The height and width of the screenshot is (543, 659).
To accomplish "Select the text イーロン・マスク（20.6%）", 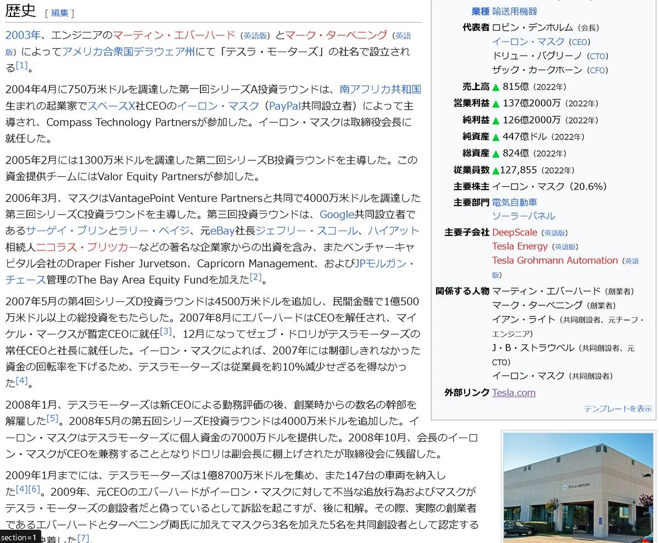I will pyautogui.click(x=550, y=186).
